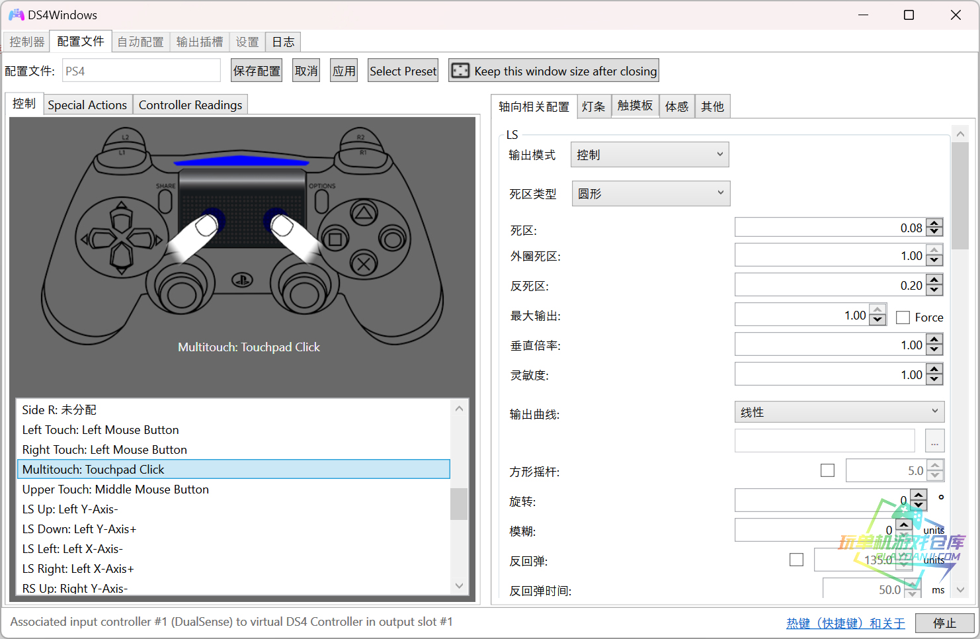The image size is (980, 639).
Task: Expand the 输出曲线 dropdown showing 线性
Action: (839, 412)
